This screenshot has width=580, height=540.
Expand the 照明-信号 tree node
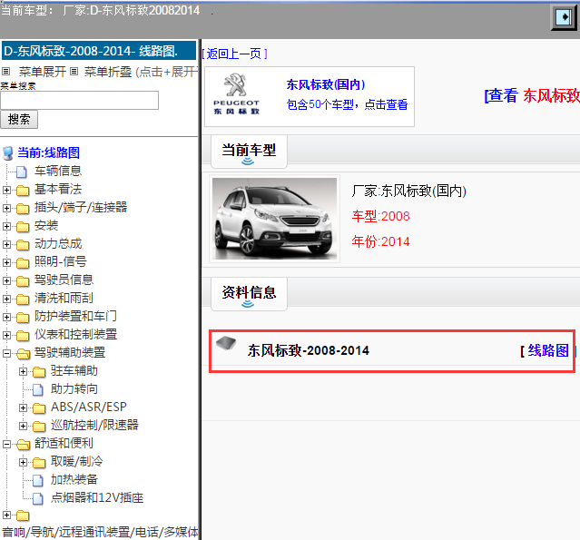(x=6, y=262)
